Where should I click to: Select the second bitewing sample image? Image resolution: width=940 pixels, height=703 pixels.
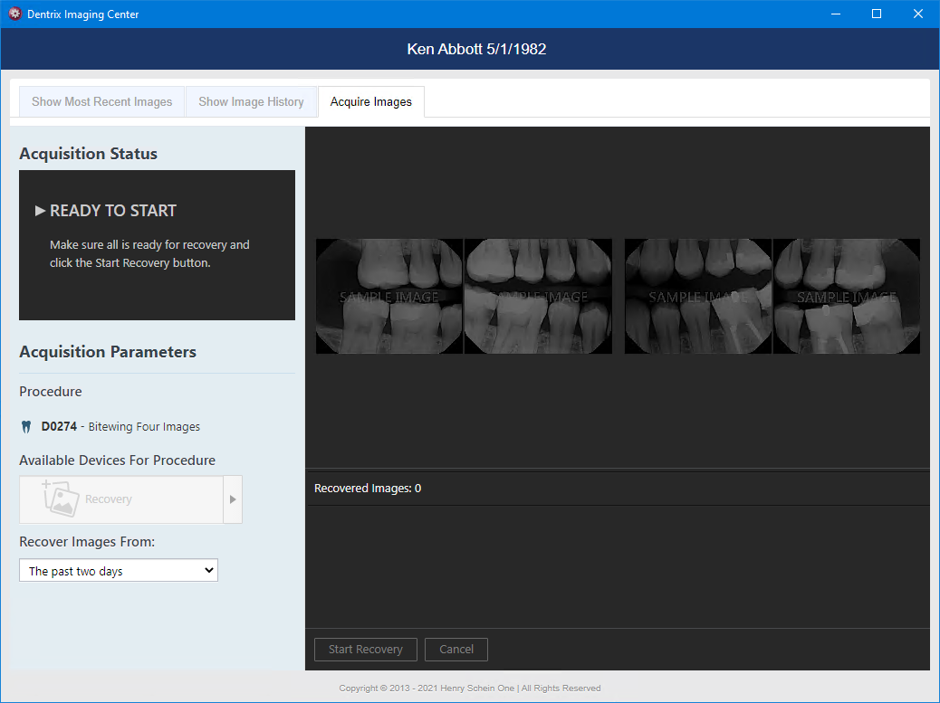tap(538, 297)
